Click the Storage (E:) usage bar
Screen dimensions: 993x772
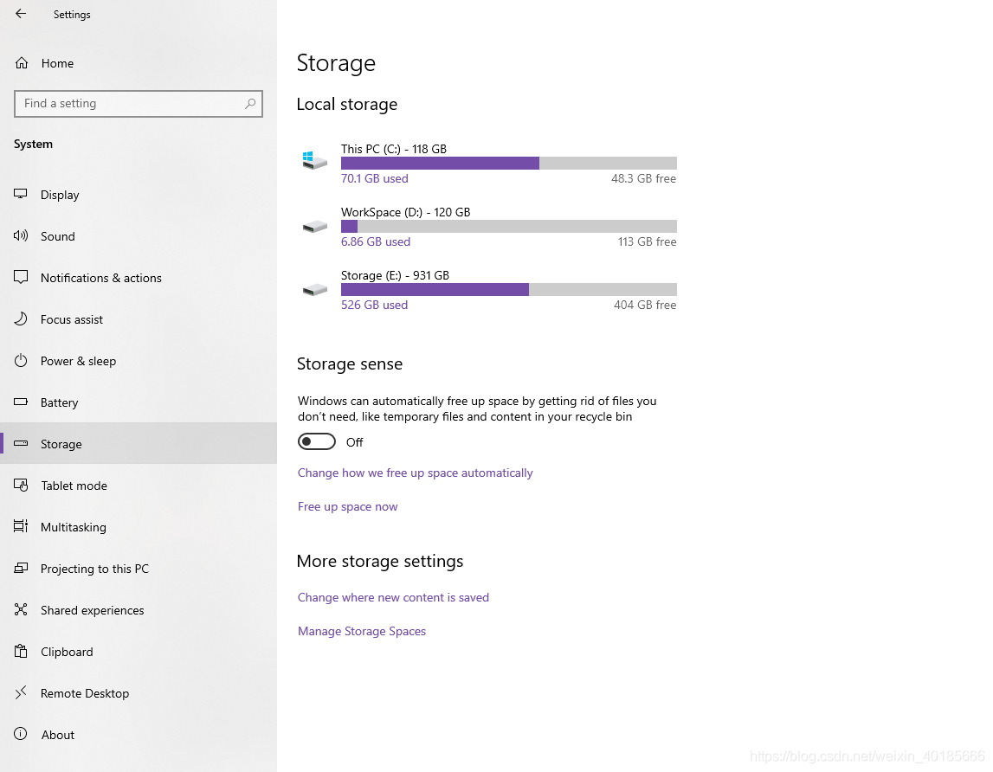(x=508, y=289)
